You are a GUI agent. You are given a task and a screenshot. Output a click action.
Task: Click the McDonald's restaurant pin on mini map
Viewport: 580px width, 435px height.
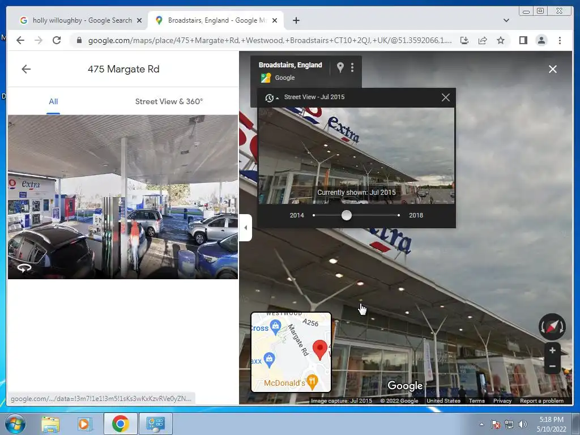[x=313, y=382]
